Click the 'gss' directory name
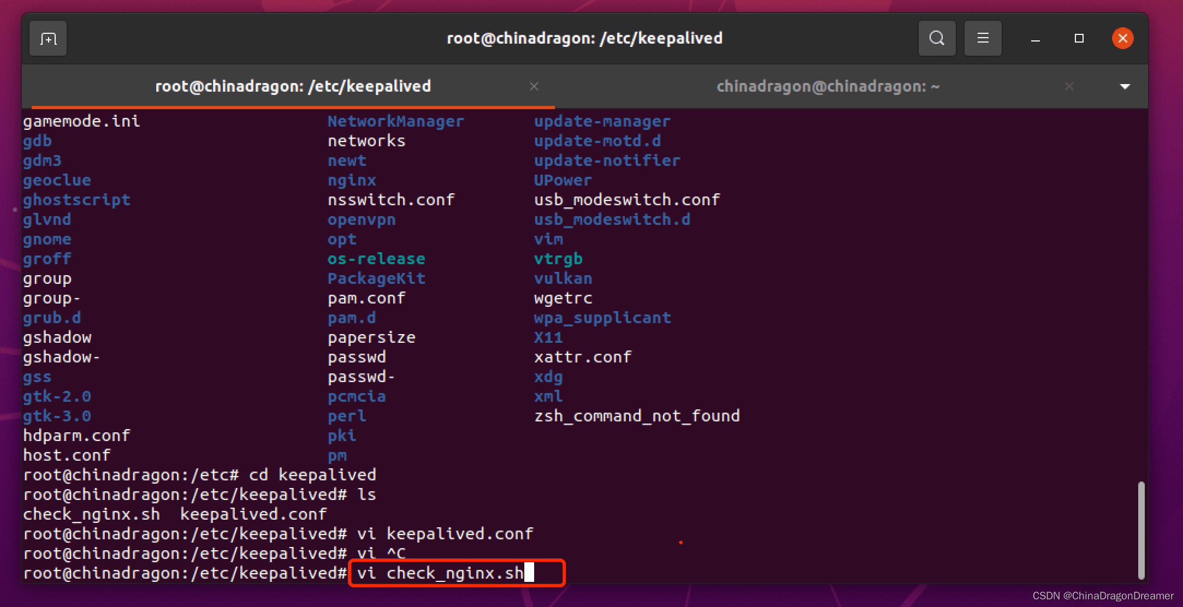This screenshot has width=1183, height=607. (37, 377)
